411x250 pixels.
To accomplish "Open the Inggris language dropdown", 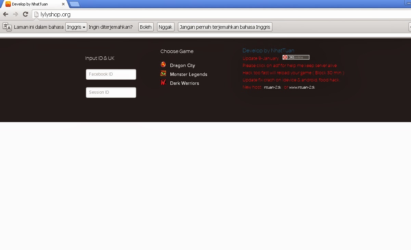I will [x=76, y=27].
